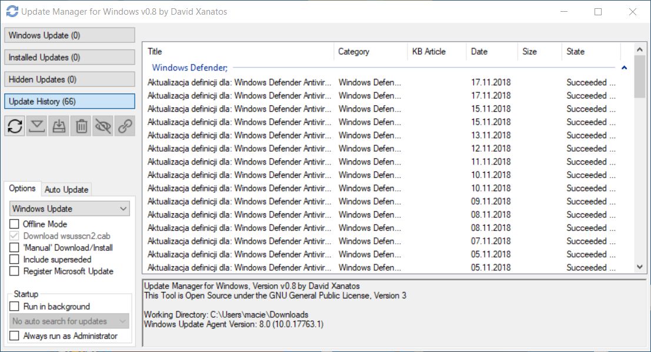Switch to the Options tab

22,189
